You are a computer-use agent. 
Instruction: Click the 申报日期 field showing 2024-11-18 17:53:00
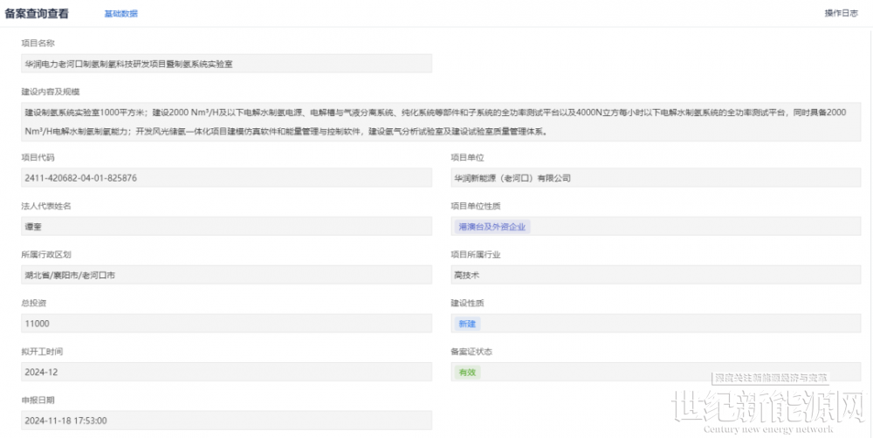226,421
